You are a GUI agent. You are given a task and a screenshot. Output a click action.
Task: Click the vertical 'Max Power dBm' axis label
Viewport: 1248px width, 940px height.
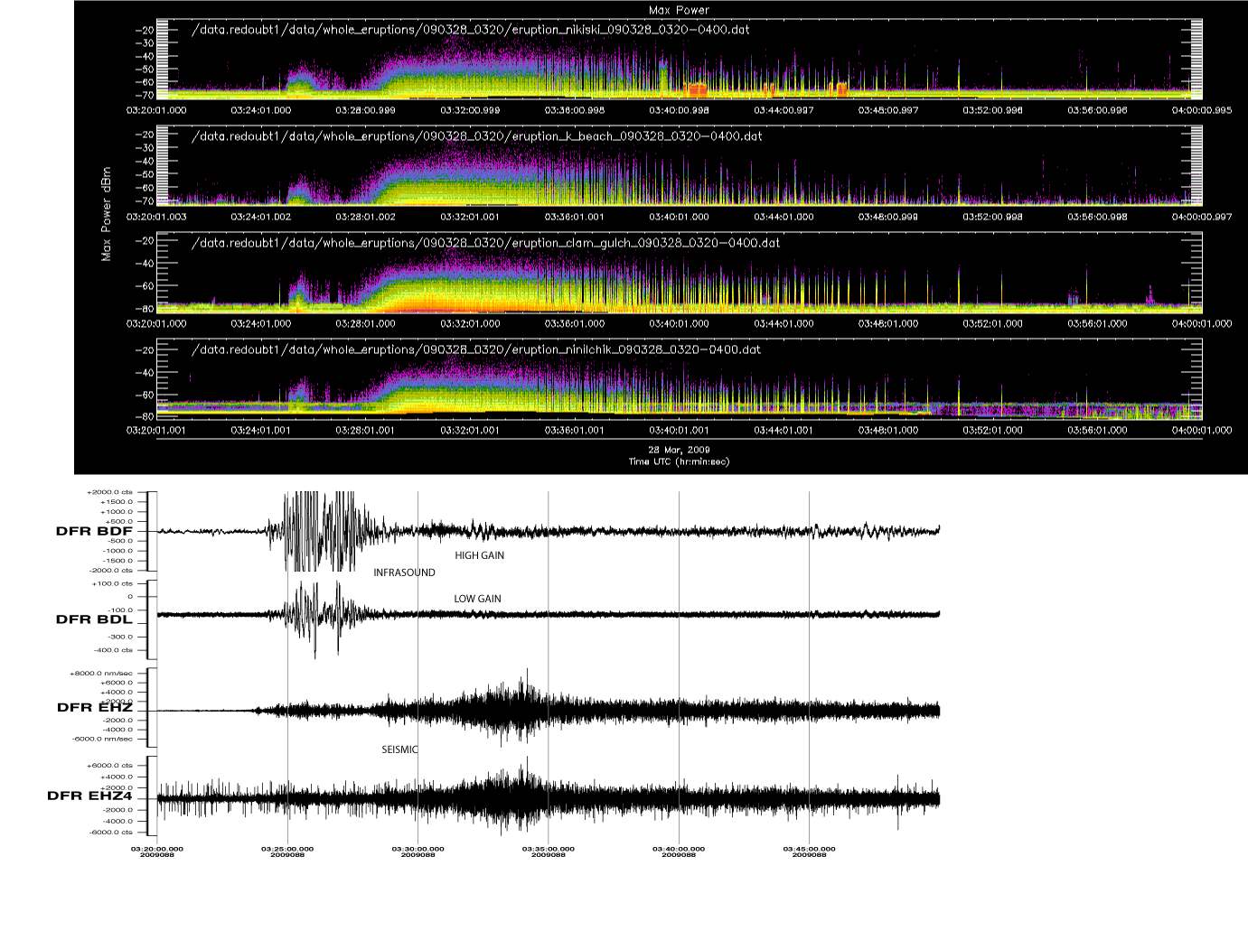click(107, 214)
